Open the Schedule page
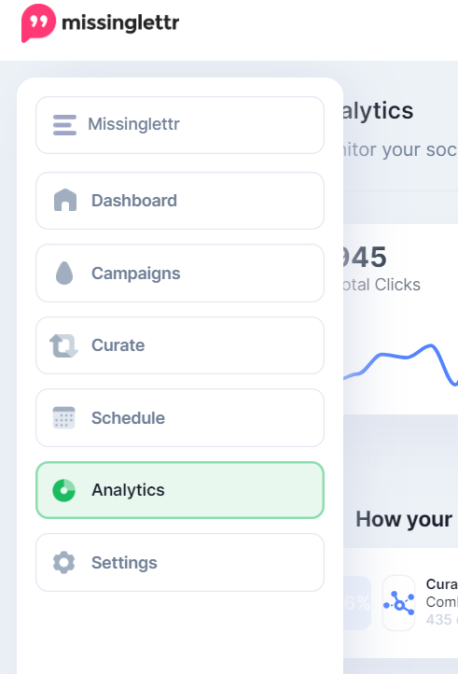The image size is (458, 674). tap(180, 418)
